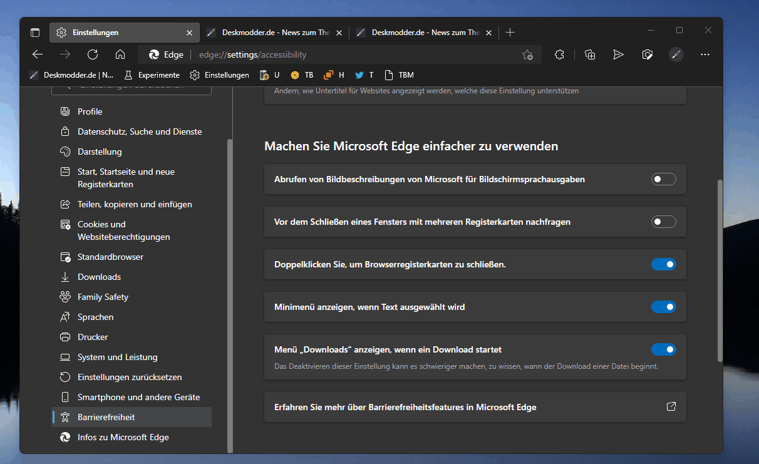
Task: Close the last Deskmodder.de tab
Action: point(489,33)
